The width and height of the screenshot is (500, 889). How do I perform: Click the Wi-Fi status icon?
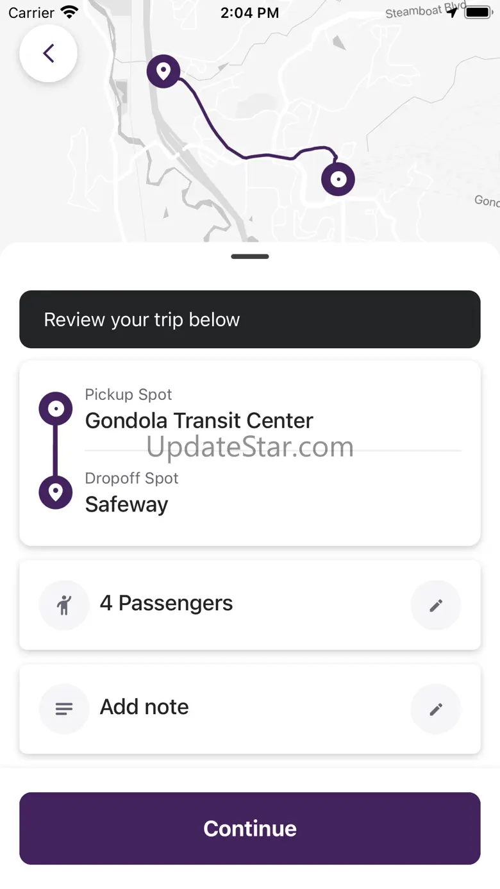click(69, 12)
